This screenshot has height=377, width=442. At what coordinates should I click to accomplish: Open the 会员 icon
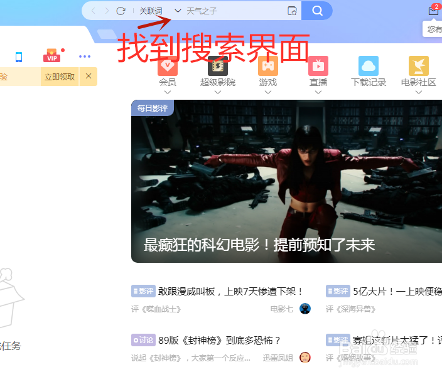tap(168, 66)
